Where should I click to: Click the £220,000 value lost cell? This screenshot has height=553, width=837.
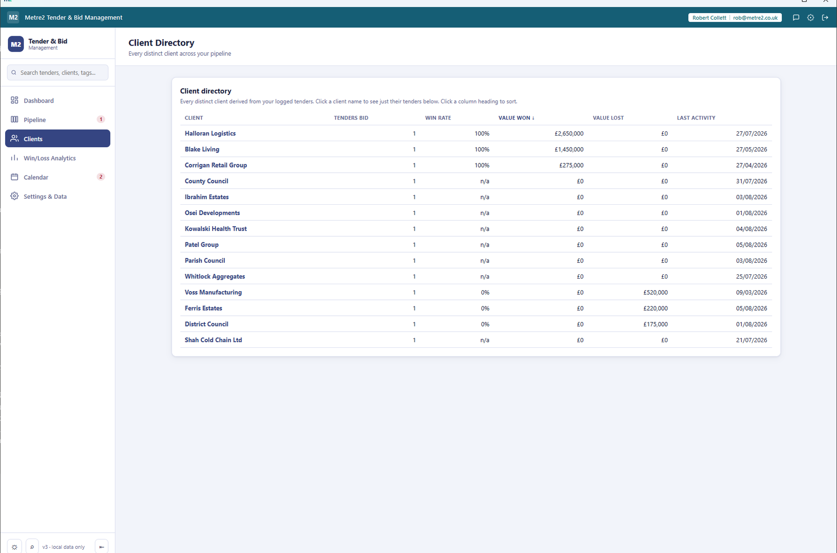[655, 308]
